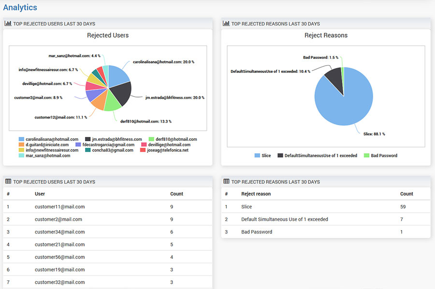Screen dimensions: 435x289
Task: Click mar_sanz@hotmail.com legend entry
Action: [x=47, y=155]
